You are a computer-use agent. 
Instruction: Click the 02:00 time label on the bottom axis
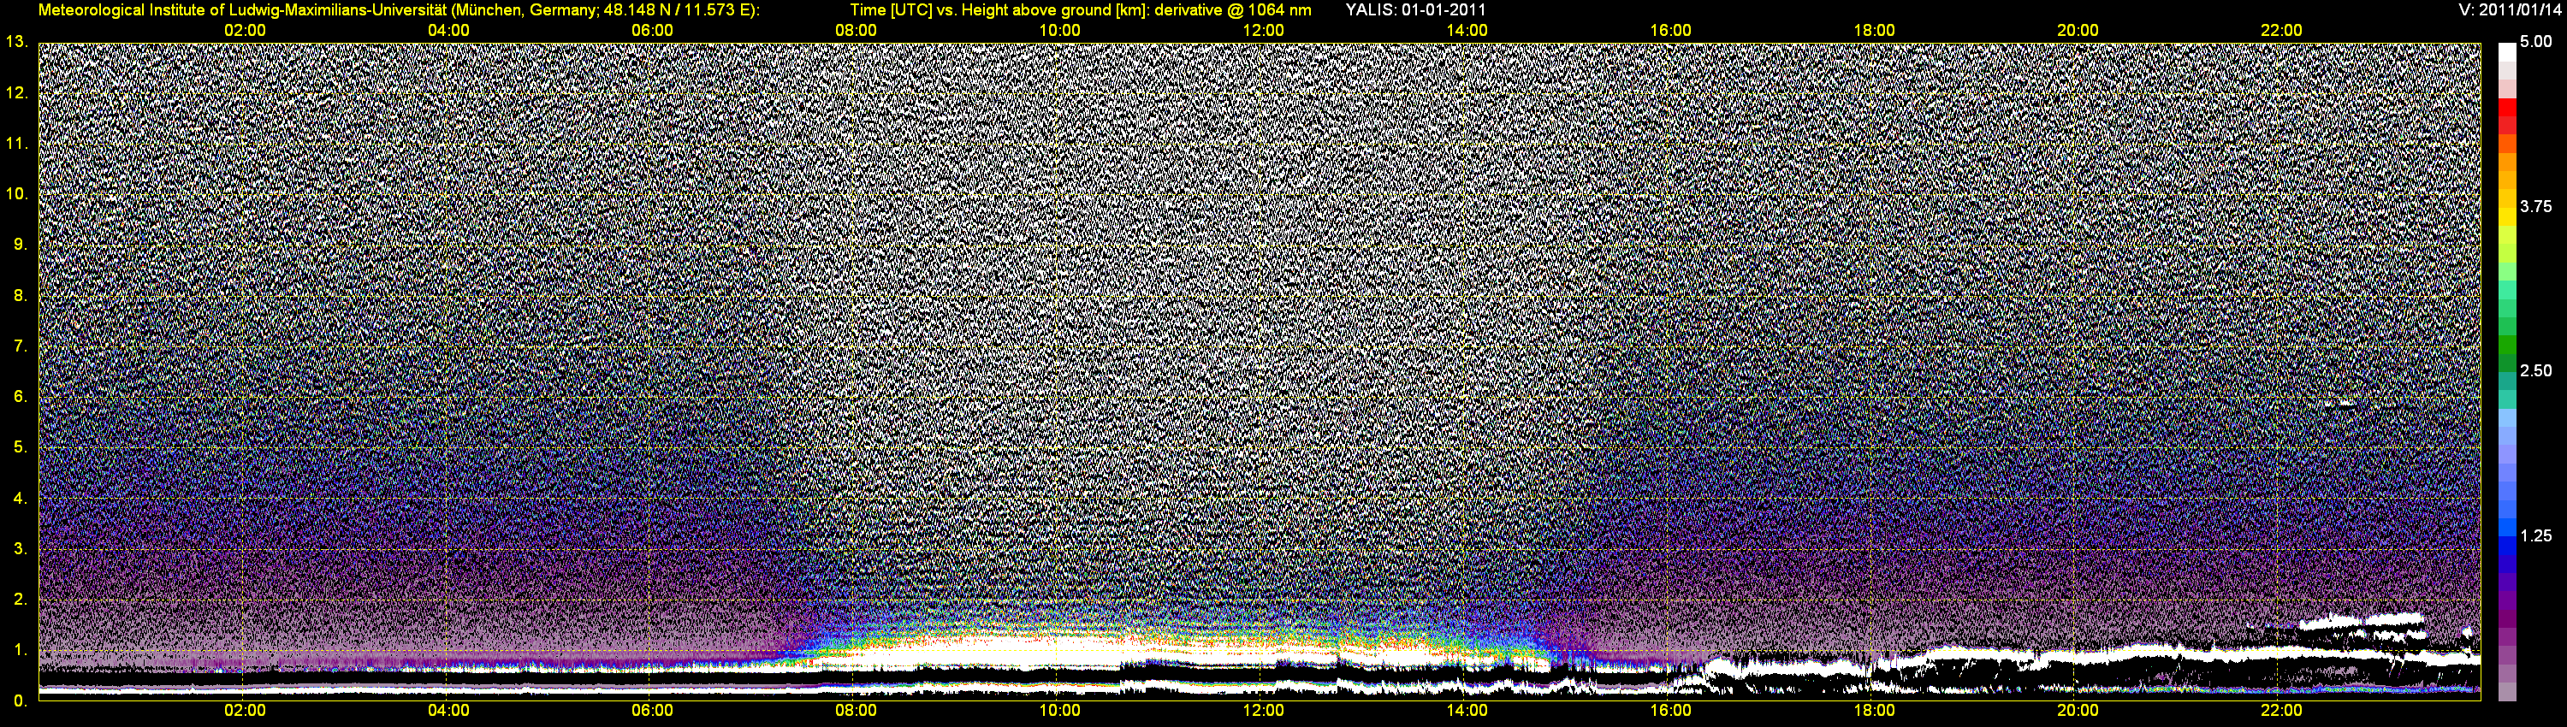[244, 710]
